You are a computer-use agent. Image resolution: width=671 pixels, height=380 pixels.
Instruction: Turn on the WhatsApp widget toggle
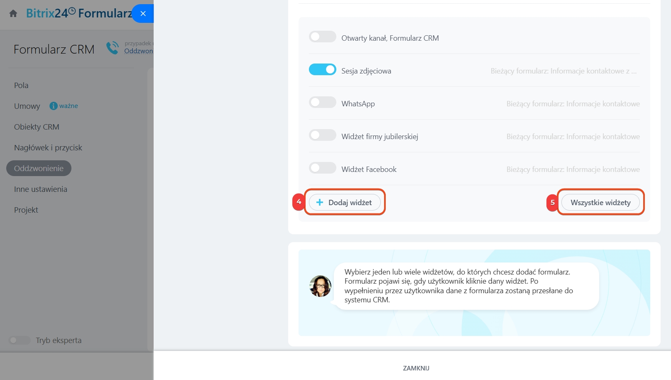coord(322,103)
